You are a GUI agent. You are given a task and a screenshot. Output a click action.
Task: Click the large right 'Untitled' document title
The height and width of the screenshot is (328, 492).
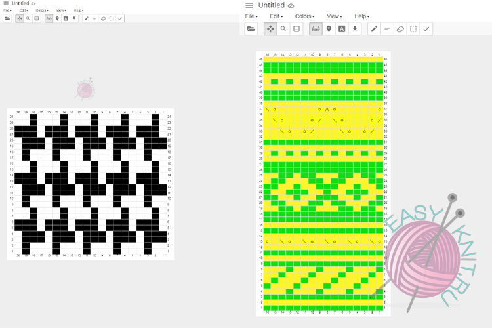coord(272,5)
